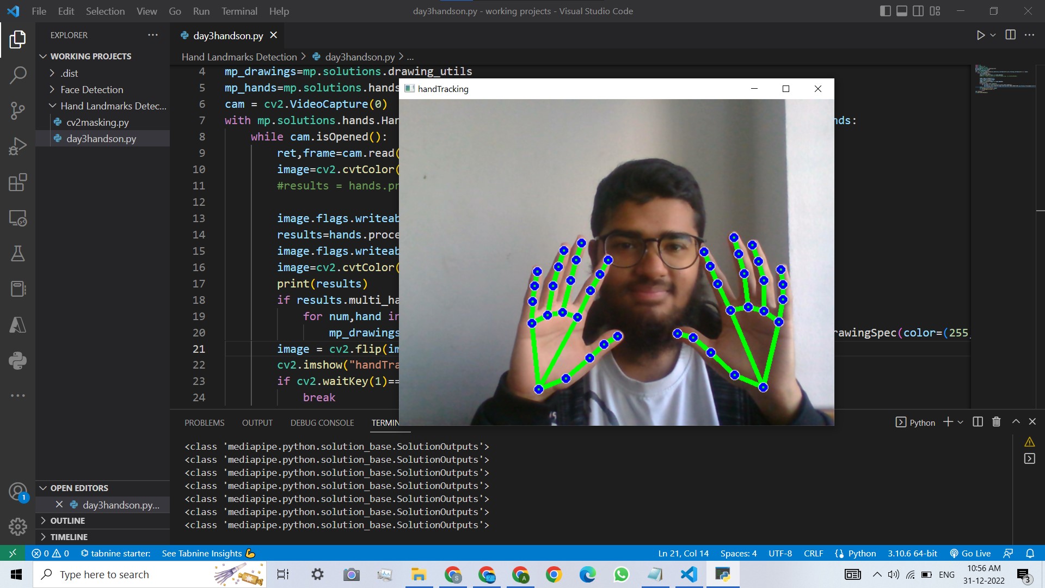This screenshot has height=588, width=1045.
Task: Close the day3handson.py editor tab
Action: coord(273,35)
